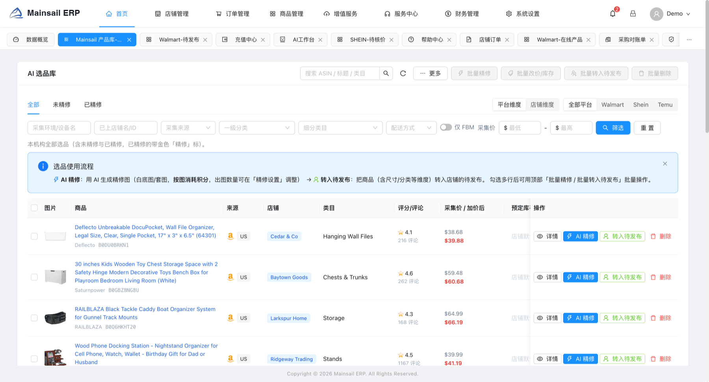Open the 财务管理 menu
This screenshot has height=382, width=709.
[x=462, y=14]
